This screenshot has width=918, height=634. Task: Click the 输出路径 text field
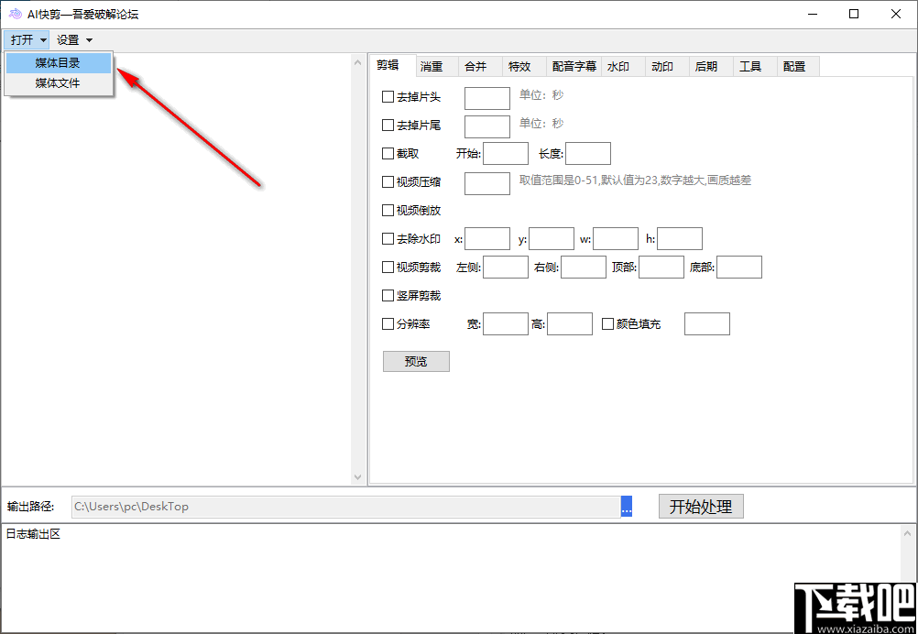346,507
